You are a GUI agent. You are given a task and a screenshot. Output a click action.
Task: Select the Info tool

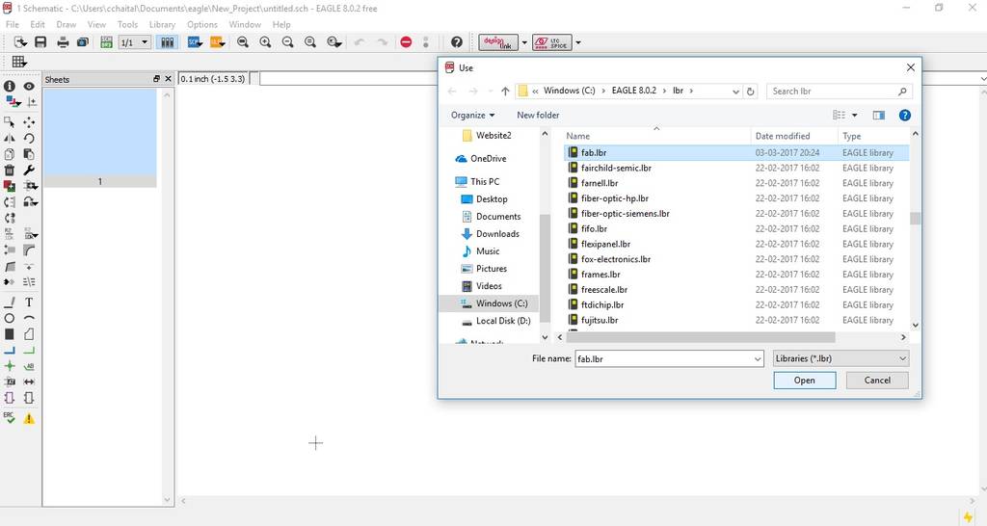[10, 86]
